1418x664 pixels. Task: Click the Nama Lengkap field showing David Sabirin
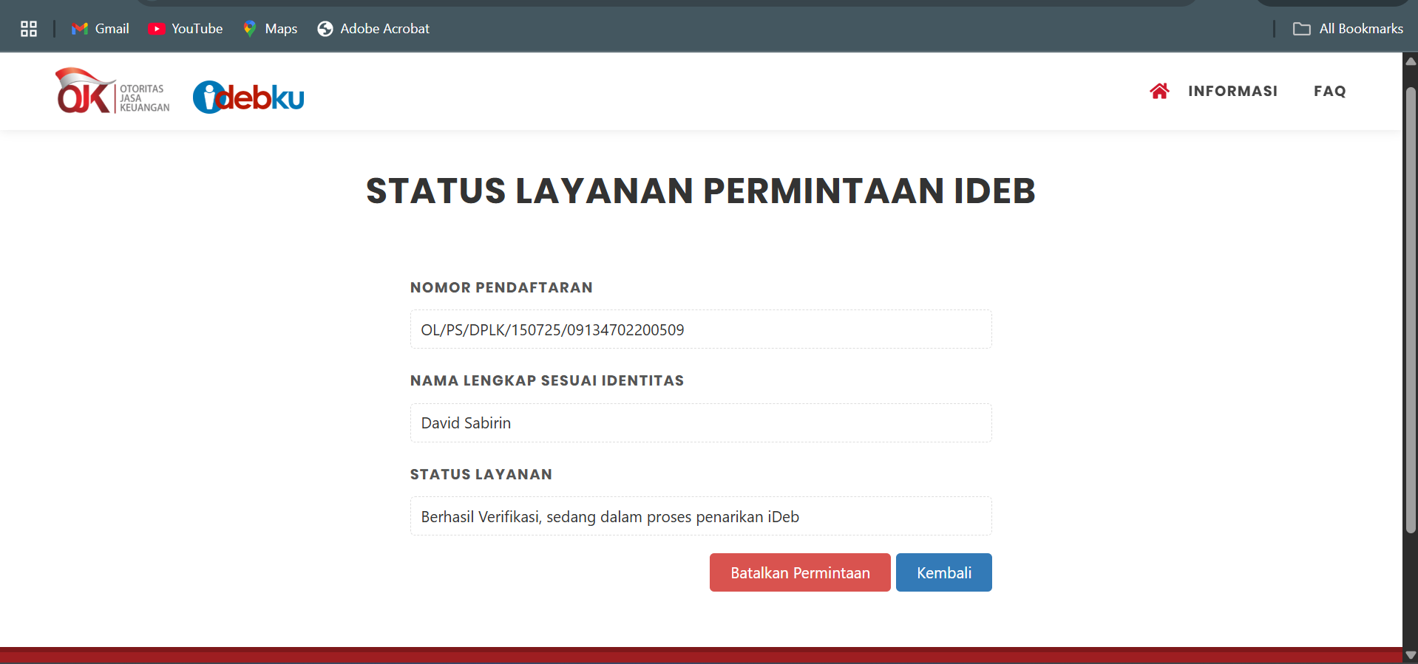(x=700, y=422)
